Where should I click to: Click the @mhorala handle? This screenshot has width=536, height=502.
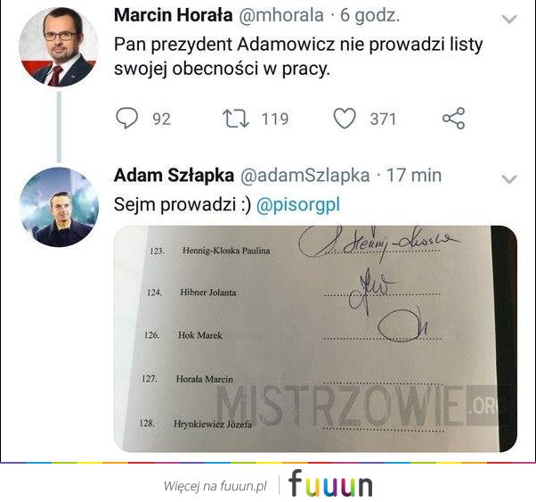pos(281,15)
